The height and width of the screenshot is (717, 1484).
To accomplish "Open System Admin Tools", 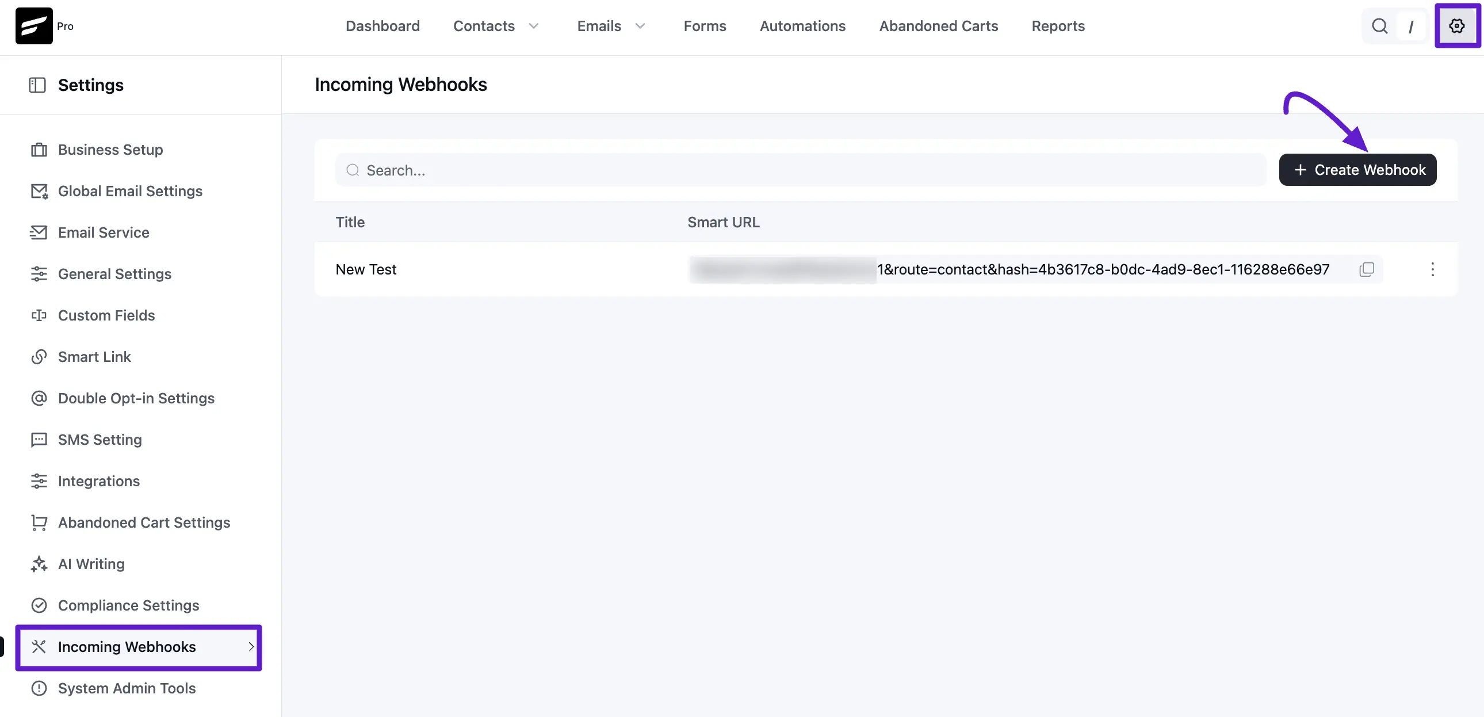I will click(127, 688).
